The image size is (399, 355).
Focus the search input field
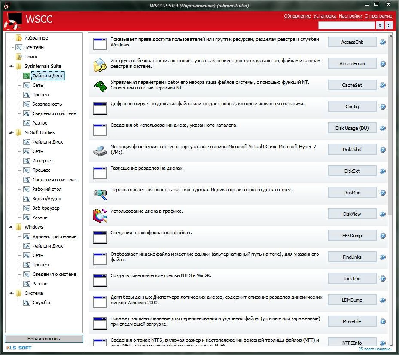(x=347, y=25)
